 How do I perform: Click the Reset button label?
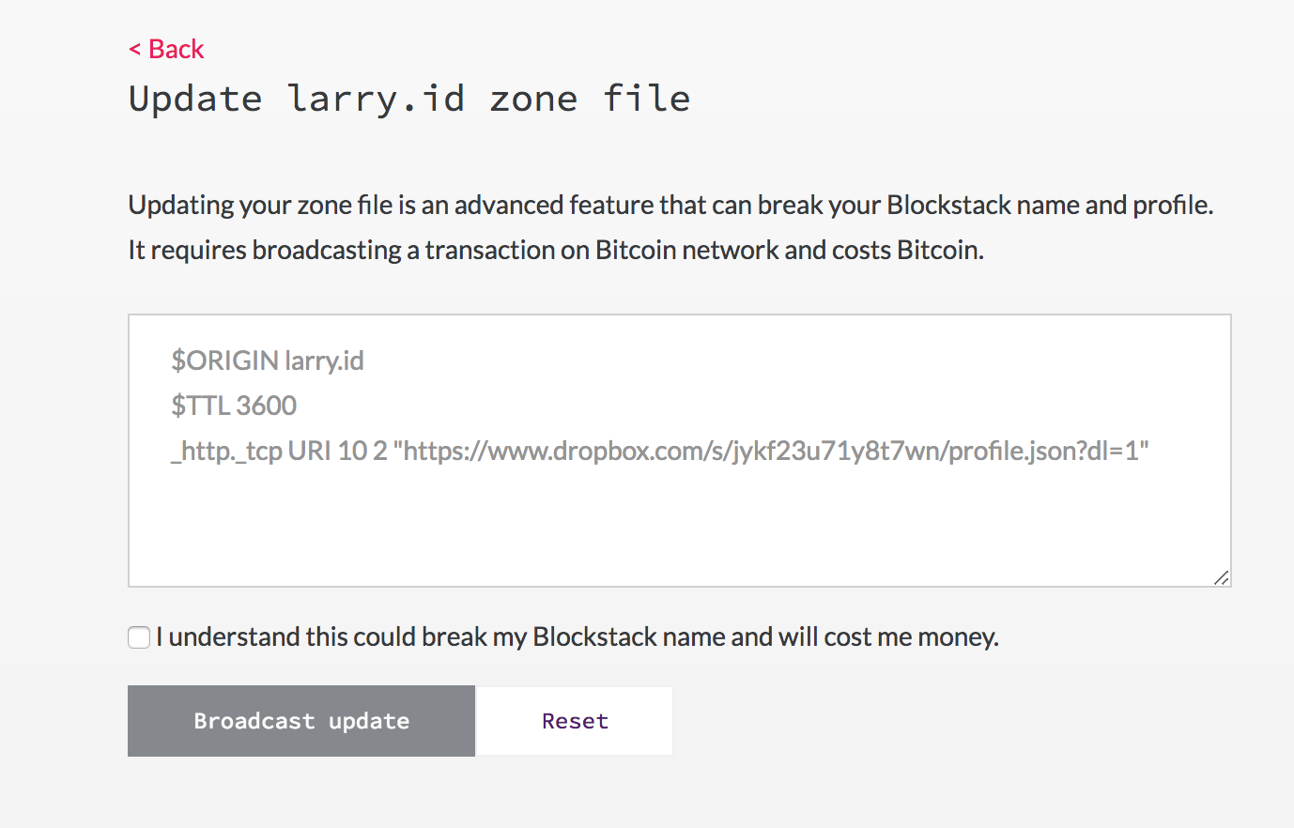[x=574, y=720]
